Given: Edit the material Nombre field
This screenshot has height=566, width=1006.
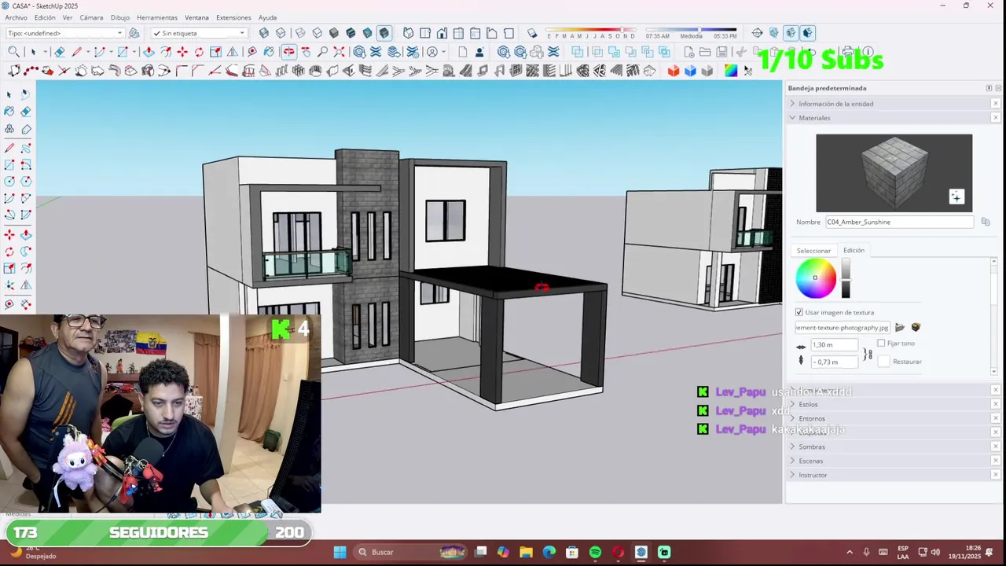Looking at the screenshot, I should (x=899, y=222).
